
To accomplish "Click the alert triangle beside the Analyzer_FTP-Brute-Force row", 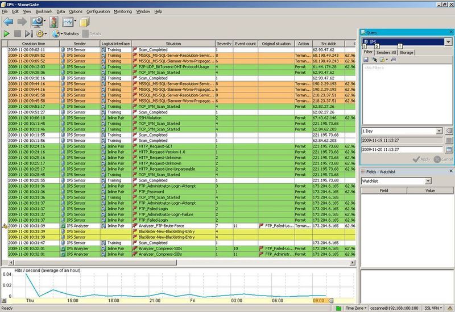I will 5,226.
